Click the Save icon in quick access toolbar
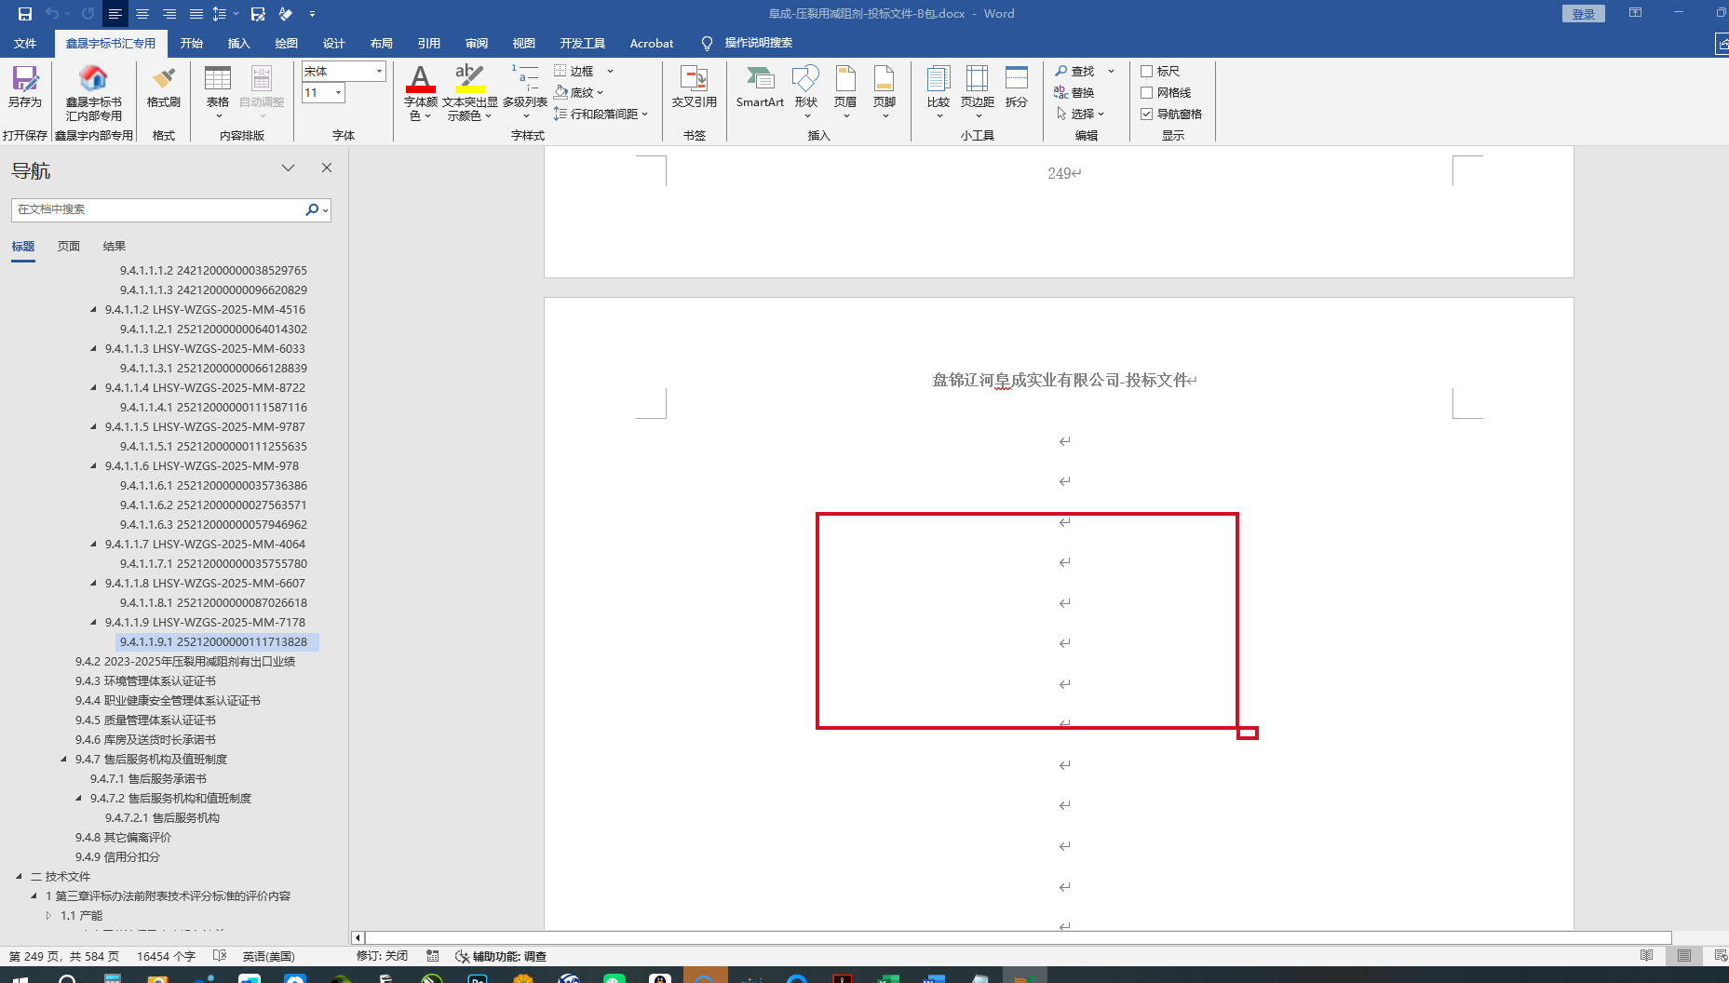This screenshot has height=983, width=1729. [x=25, y=14]
